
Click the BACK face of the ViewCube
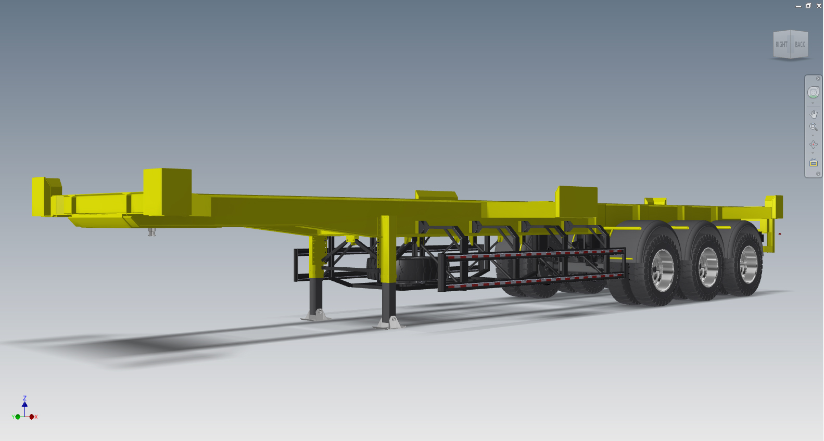pos(800,45)
